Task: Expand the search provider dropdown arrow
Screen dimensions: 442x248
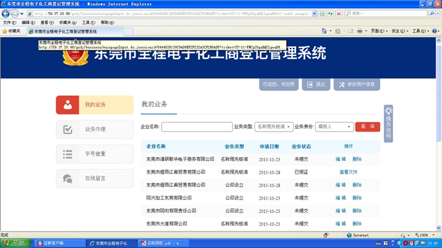Action: coord(438,13)
